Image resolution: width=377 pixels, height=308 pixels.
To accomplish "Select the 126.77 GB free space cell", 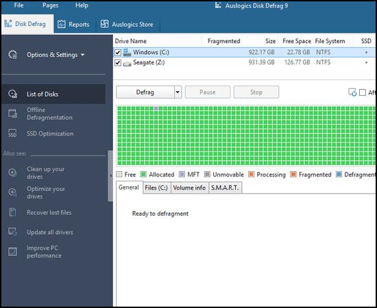I will click(x=297, y=62).
